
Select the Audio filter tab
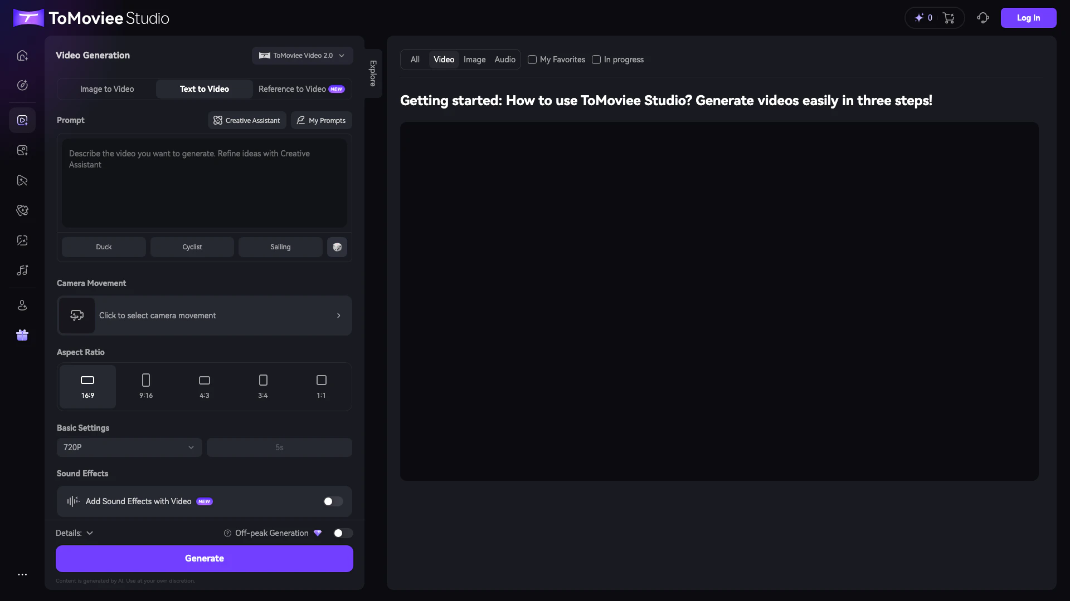click(x=504, y=60)
